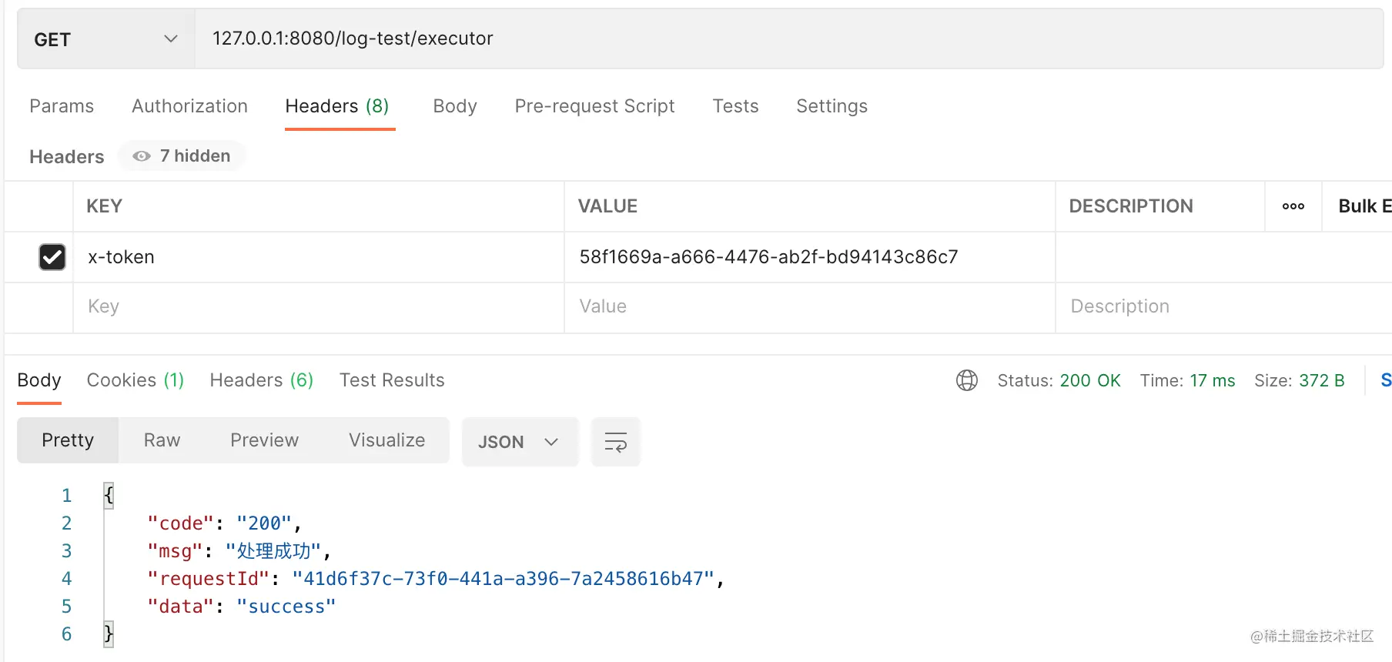
Task: Select the request Headers (8) tab
Action: click(337, 106)
